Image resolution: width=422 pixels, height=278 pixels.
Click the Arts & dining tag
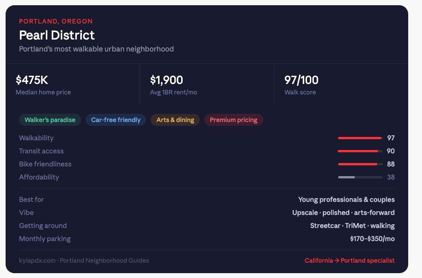pos(175,120)
